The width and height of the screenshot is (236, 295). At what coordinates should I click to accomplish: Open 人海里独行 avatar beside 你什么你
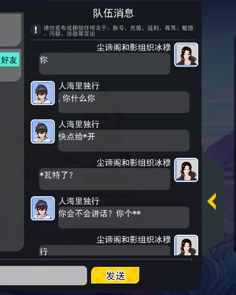click(43, 93)
